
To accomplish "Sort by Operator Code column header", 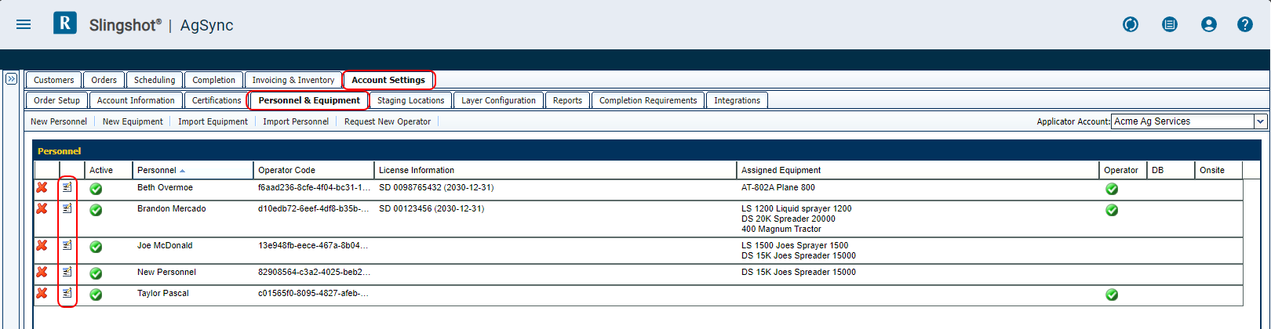I will [x=315, y=170].
